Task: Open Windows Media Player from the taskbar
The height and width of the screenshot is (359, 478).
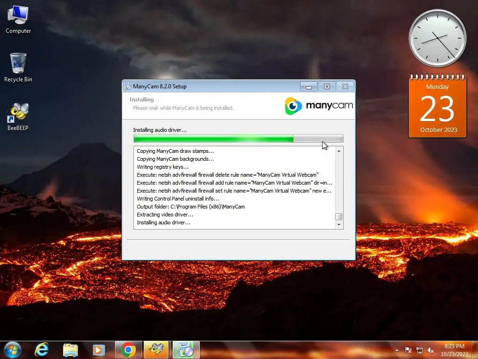Action: pyautogui.click(x=98, y=350)
